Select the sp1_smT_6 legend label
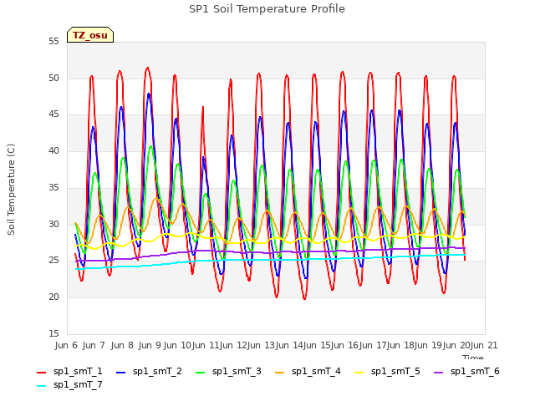The width and height of the screenshot is (535, 401). pyautogui.click(x=475, y=371)
